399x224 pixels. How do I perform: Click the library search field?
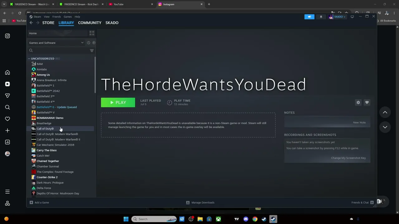[59, 50]
